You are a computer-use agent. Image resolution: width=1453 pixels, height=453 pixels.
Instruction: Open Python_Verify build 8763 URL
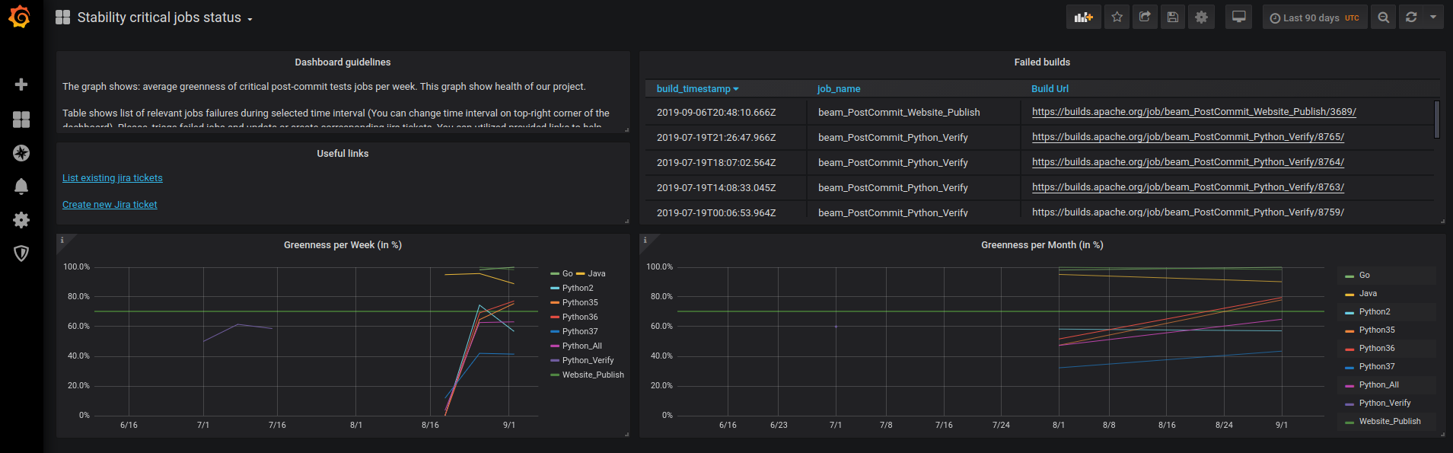point(1188,187)
